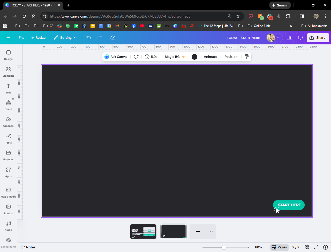
Task: Expand the add page options chevron
Action: tap(211, 232)
